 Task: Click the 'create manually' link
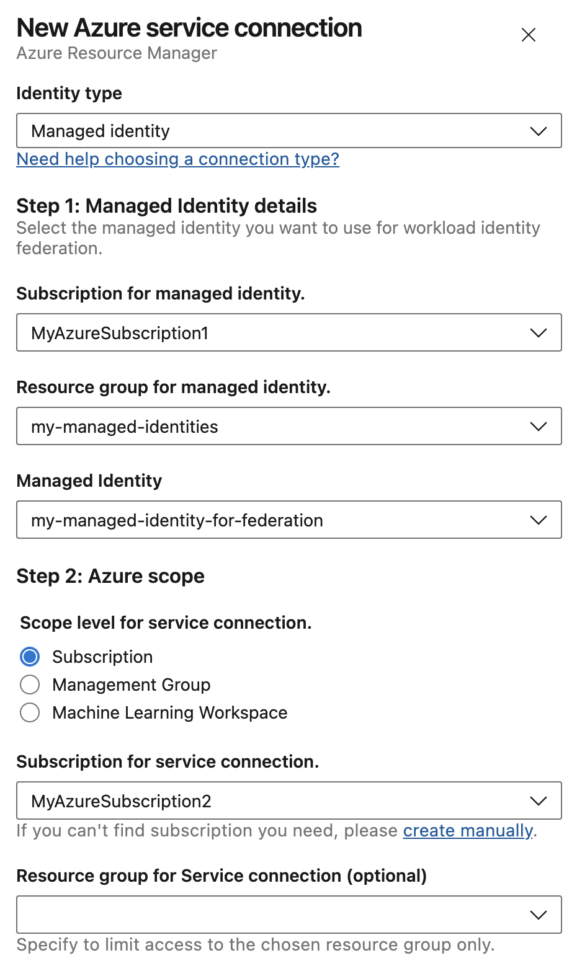468,830
